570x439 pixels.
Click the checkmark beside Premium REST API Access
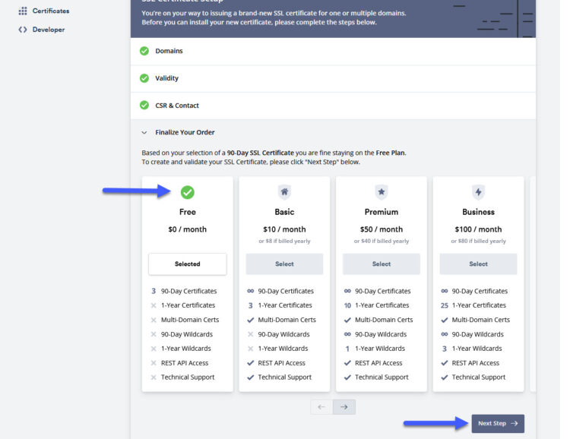click(347, 363)
